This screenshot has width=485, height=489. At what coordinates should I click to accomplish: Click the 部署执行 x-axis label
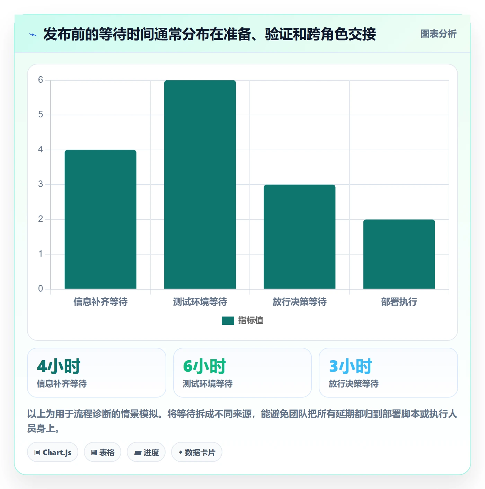[x=399, y=302]
